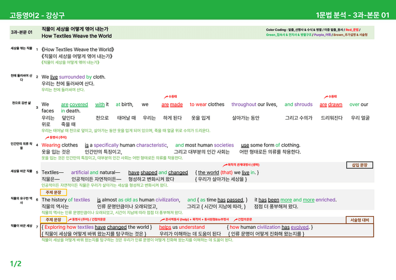Click the '3과-본문 01' label in the title bar
Image resolution: width=396 pixels, height=280 pixels.
pos(22,32)
